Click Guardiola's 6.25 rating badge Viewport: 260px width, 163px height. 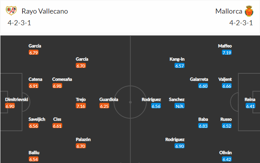coord(104,106)
